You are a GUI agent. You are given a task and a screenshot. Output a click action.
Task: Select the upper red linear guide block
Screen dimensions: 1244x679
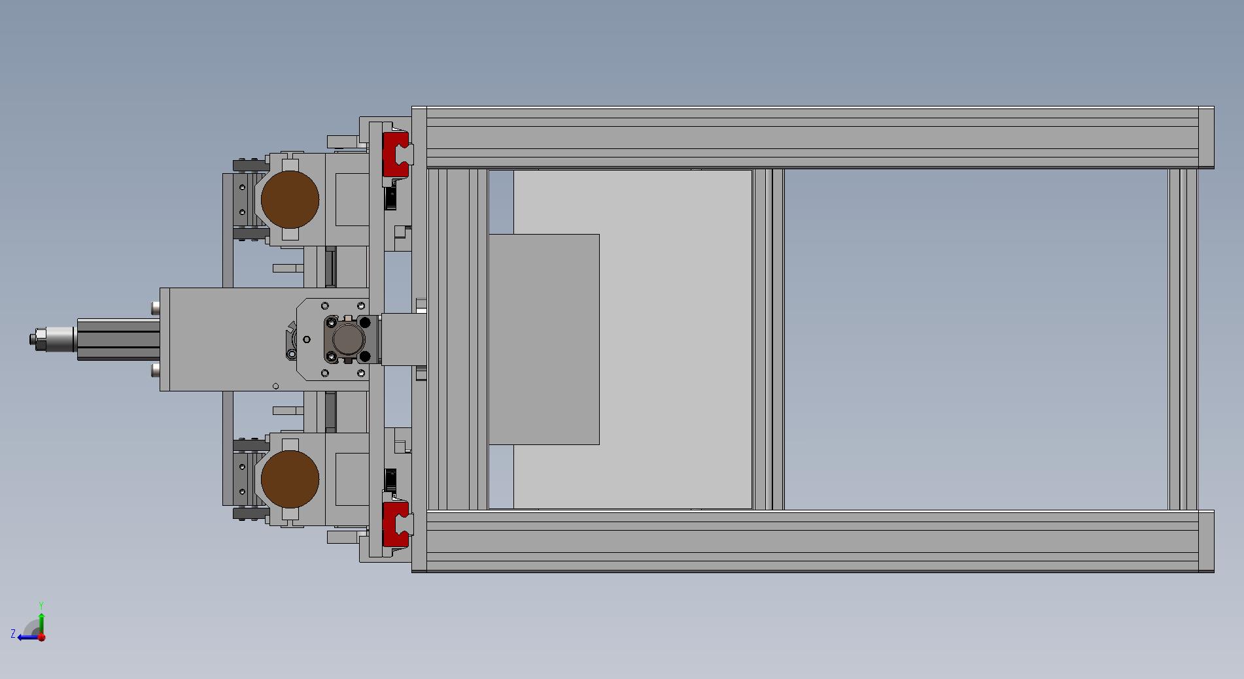[396, 155]
